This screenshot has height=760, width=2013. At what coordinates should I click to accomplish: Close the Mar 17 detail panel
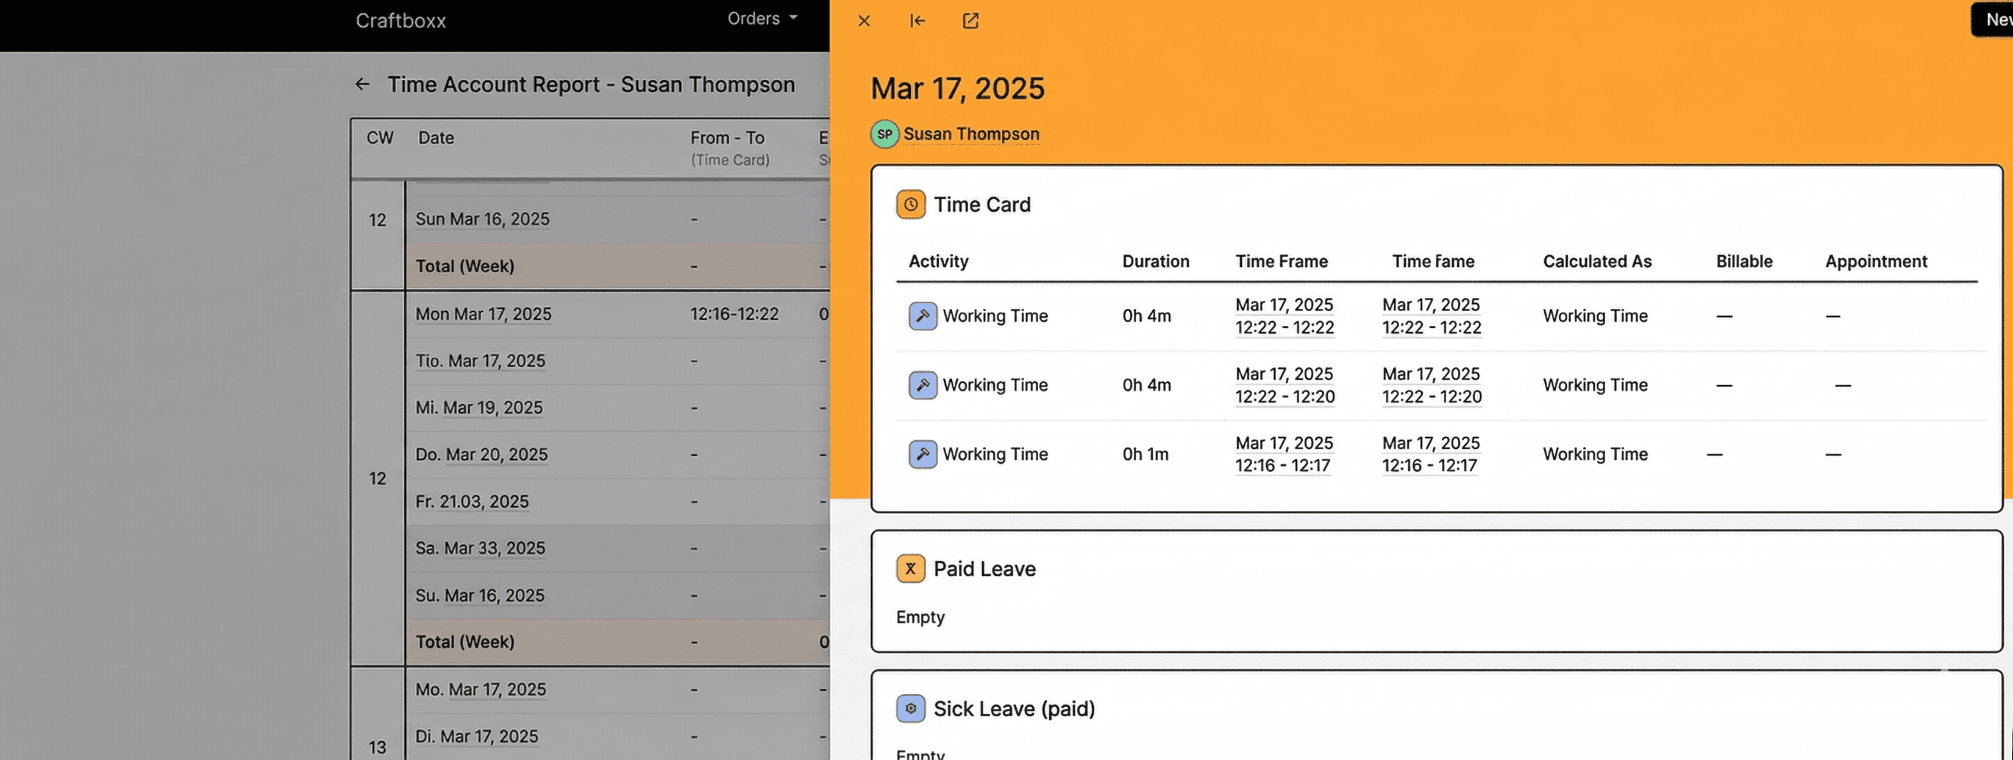click(x=863, y=21)
